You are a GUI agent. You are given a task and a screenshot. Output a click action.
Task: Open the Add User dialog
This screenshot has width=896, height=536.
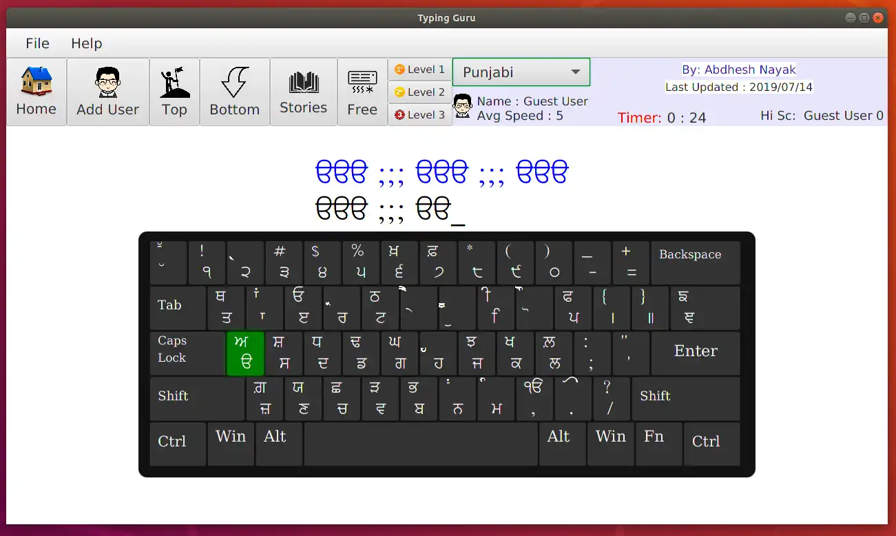108,92
